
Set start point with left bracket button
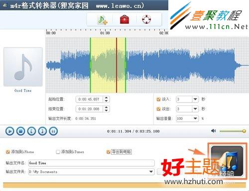click(31, 131)
